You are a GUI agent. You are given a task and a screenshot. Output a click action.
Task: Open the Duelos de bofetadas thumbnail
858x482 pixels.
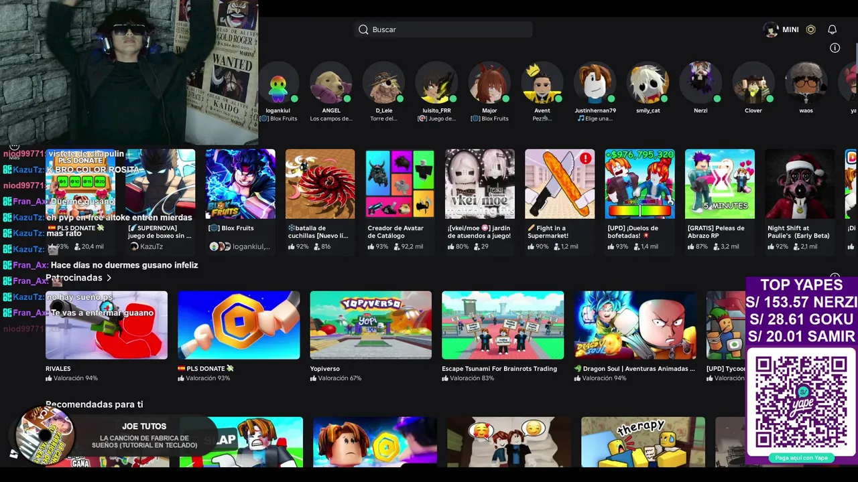coord(640,184)
